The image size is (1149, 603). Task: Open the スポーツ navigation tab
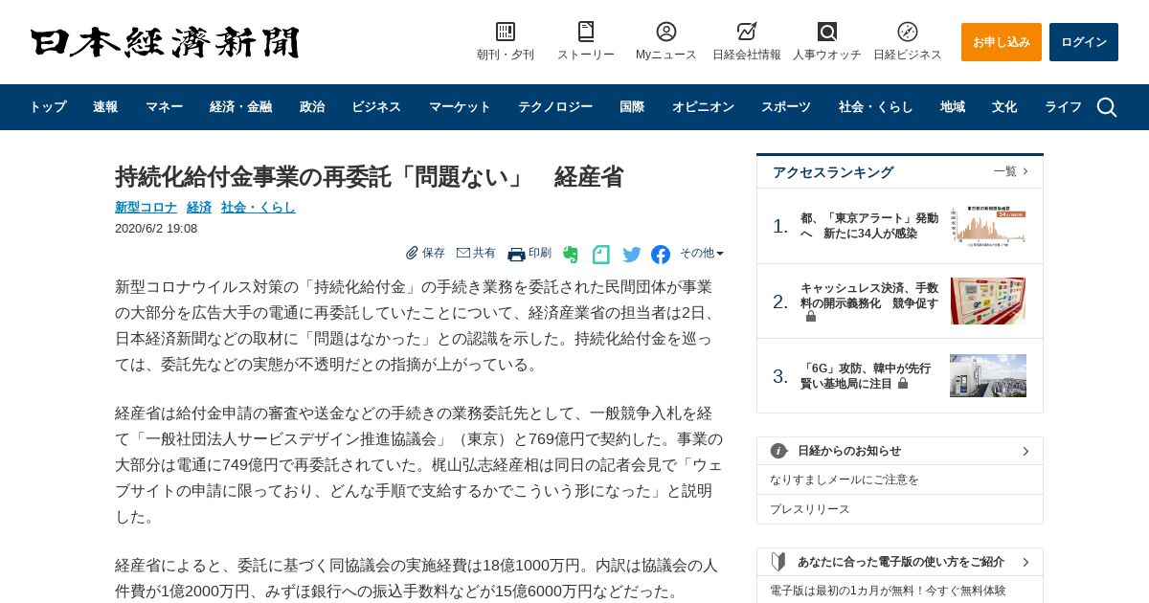click(x=786, y=107)
